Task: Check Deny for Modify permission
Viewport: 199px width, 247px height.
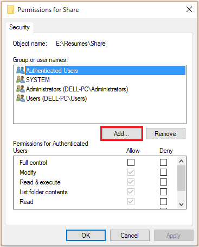Action: pyautogui.click(x=163, y=172)
